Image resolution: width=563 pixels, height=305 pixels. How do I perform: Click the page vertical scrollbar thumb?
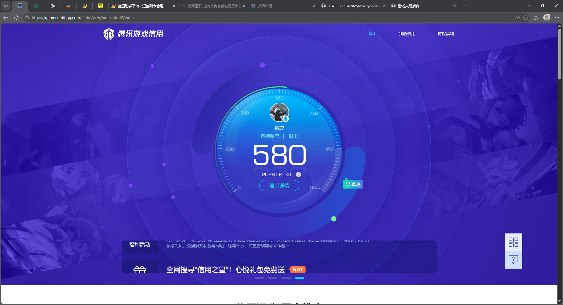[x=560, y=54]
